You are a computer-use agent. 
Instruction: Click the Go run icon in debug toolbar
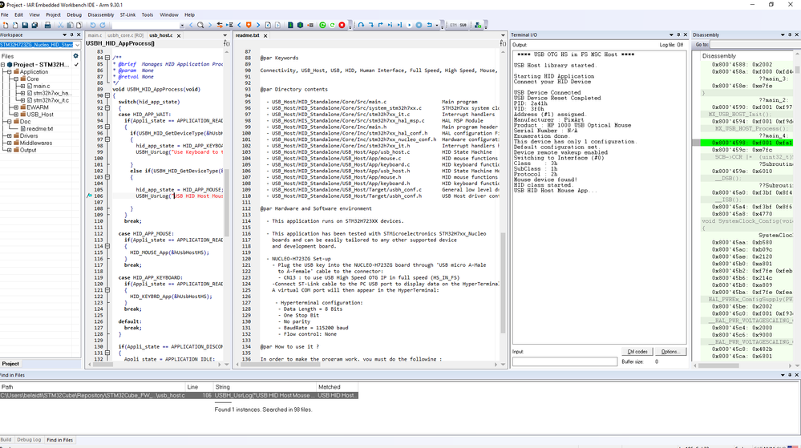click(x=409, y=25)
